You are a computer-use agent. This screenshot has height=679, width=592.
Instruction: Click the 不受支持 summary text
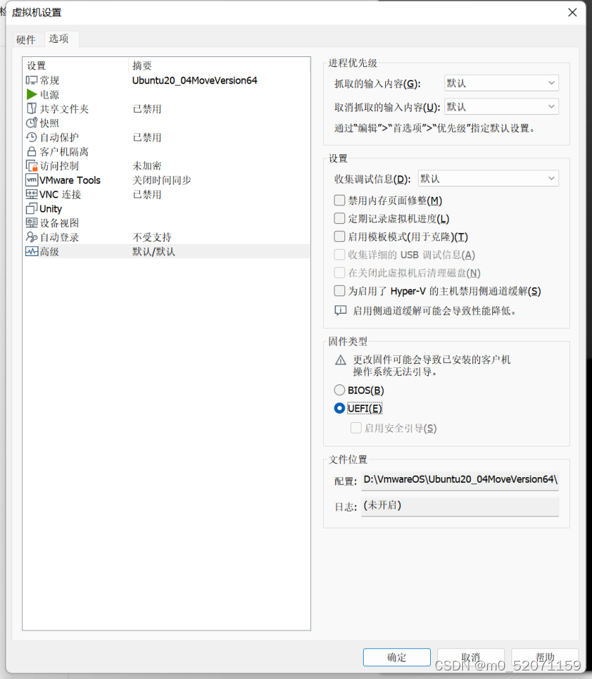point(152,238)
